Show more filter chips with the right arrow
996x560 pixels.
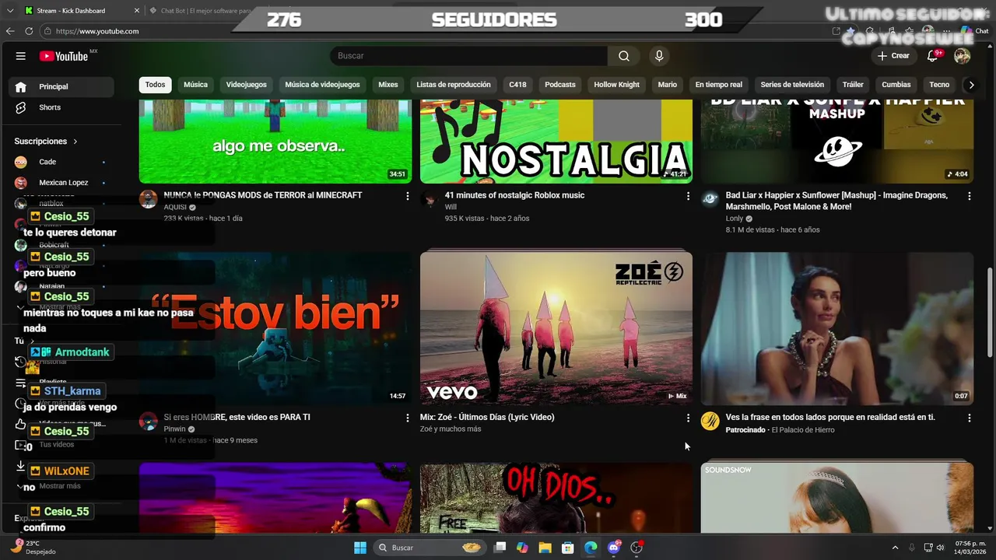(971, 85)
